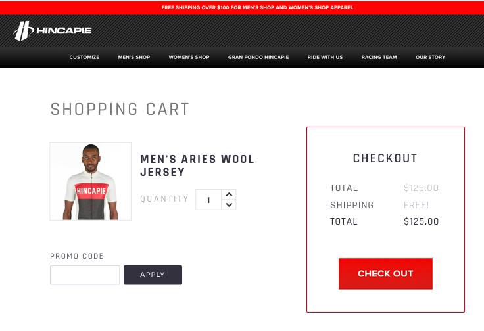Decrease quantity with the down arrow
484x331 pixels.
click(229, 205)
